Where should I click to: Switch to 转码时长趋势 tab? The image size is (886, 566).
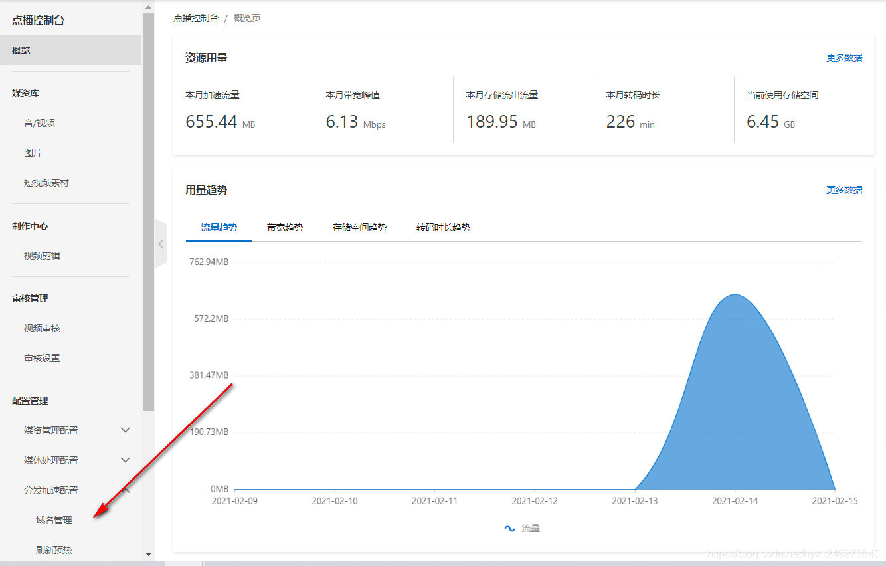pyautogui.click(x=442, y=227)
